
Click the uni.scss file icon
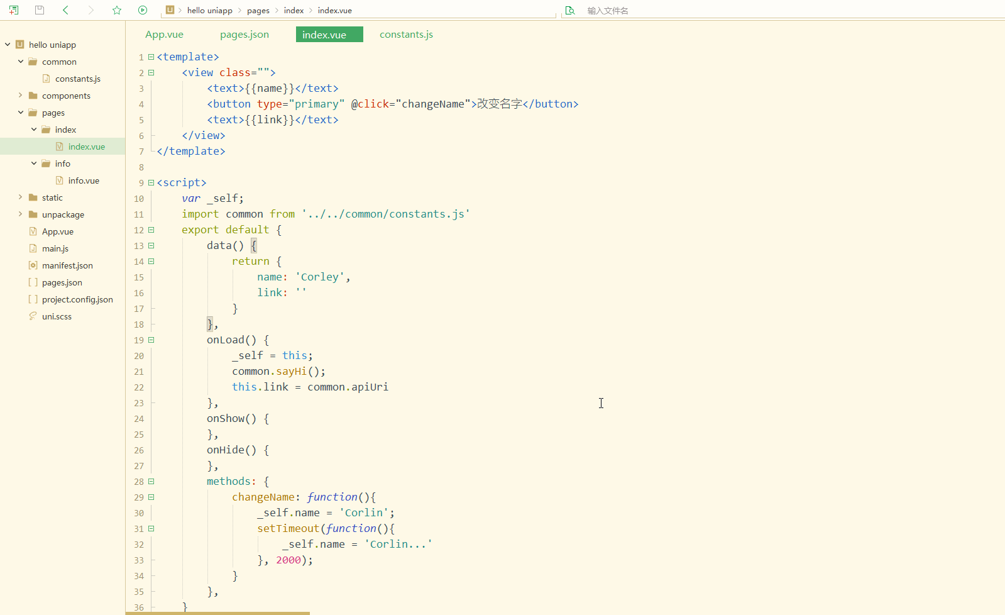pos(33,316)
